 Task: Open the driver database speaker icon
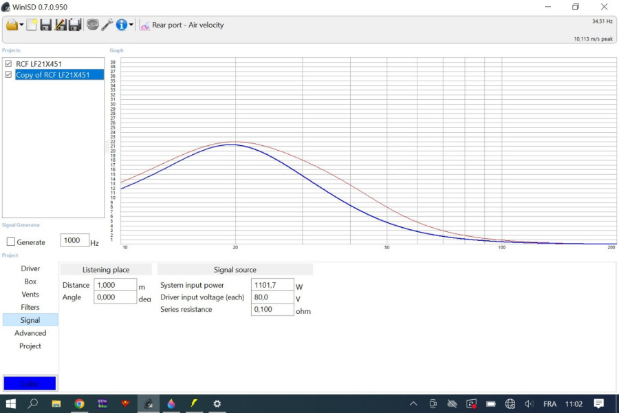click(93, 25)
